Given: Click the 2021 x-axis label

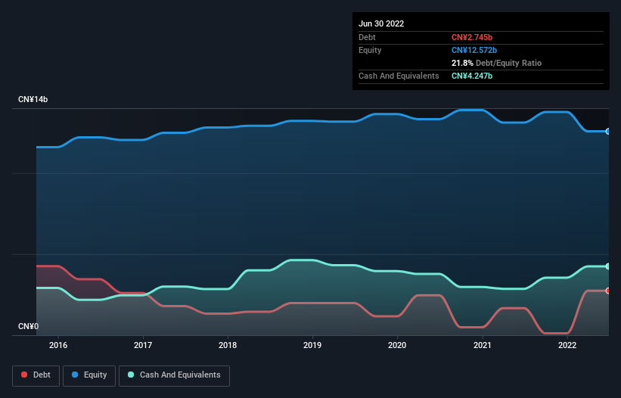Looking at the screenshot, I should point(483,345).
